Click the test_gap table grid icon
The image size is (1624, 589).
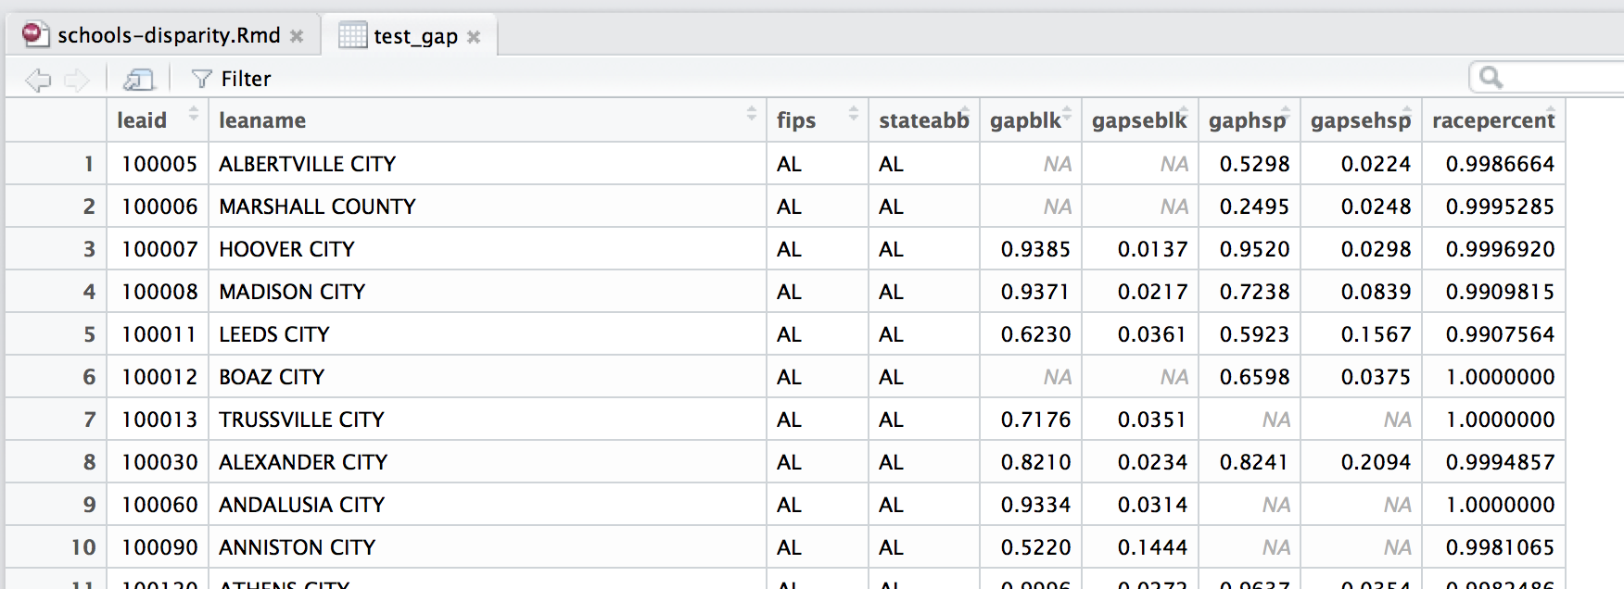point(352,35)
